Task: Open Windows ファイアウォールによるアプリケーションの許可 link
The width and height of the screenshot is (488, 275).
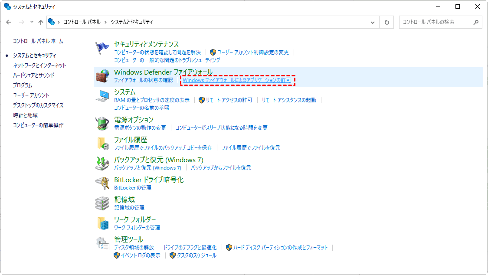Action: click(237, 80)
